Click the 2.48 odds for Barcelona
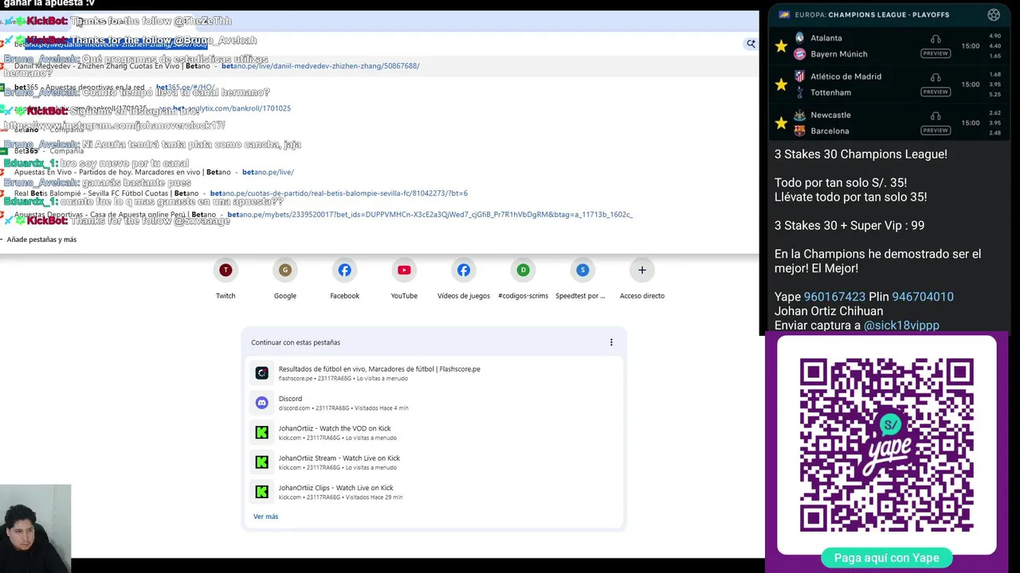The image size is (1020, 573). (994, 133)
